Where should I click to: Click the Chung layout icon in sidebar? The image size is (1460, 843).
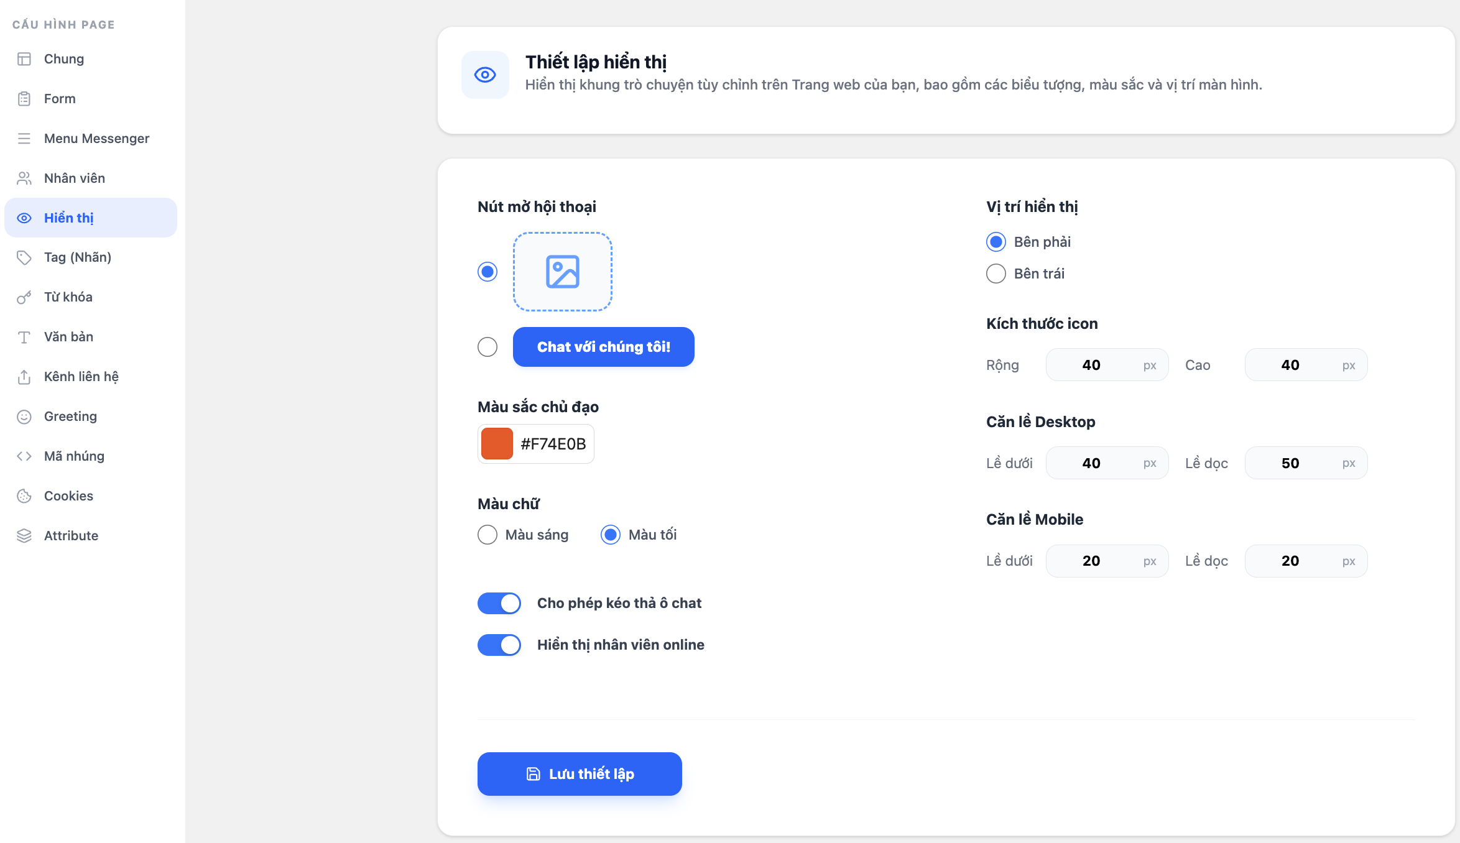click(24, 59)
